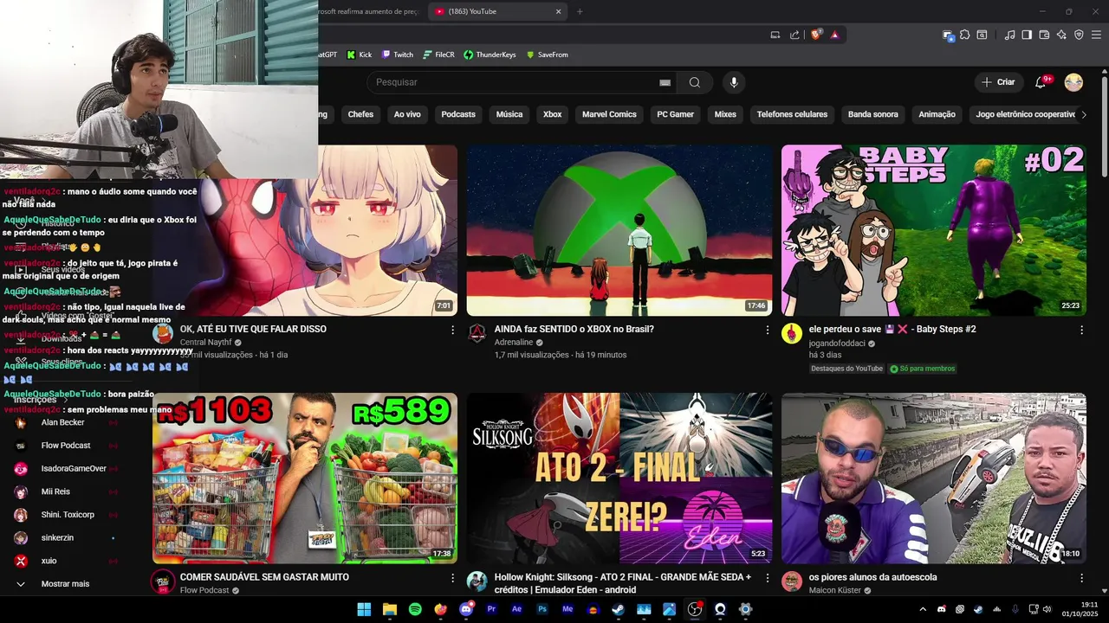Image resolution: width=1109 pixels, height=623 pixels.
Task: Select the 'Banda sonora' category chip
Action: pos(872,114)
